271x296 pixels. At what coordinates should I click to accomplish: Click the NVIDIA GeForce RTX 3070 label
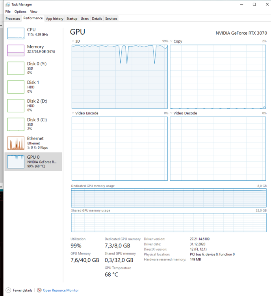click(x=241, y=33)
